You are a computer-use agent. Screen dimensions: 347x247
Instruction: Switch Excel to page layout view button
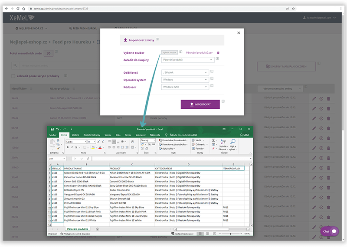point(207,234)
